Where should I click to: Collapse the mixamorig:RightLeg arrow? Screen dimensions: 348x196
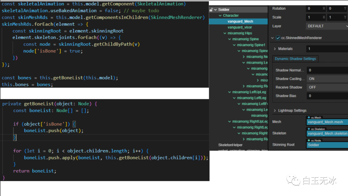[x=234, y=127]
